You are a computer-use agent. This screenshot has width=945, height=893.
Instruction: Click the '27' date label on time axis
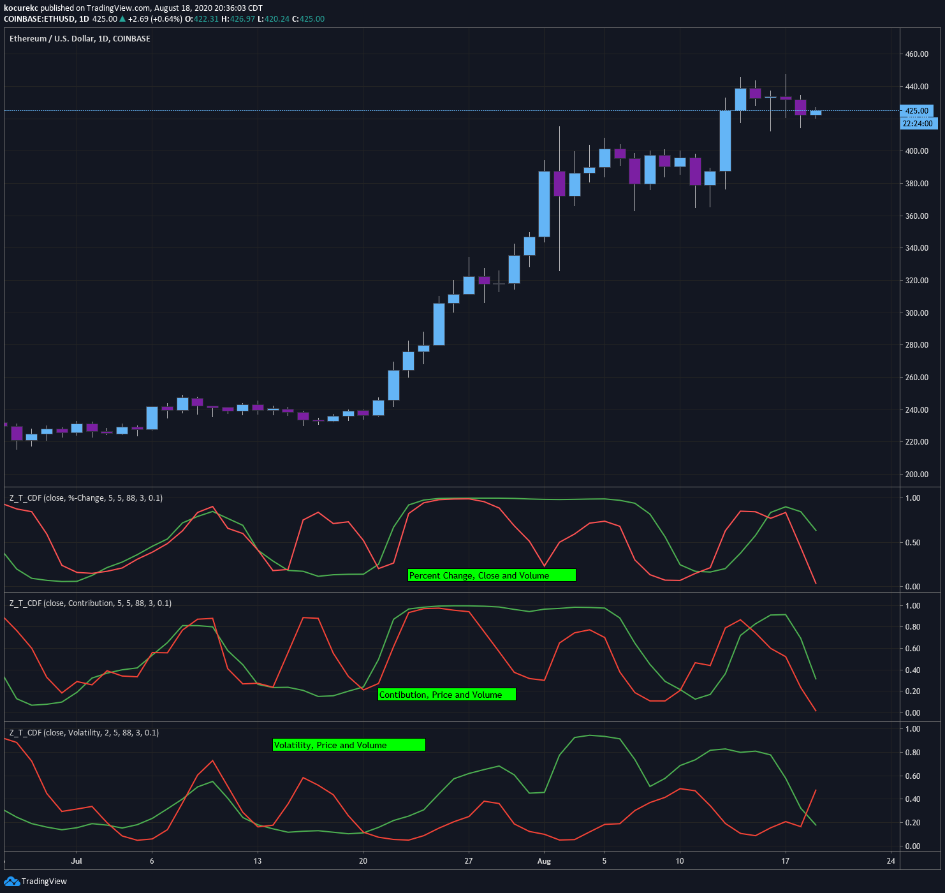point(469,861)
